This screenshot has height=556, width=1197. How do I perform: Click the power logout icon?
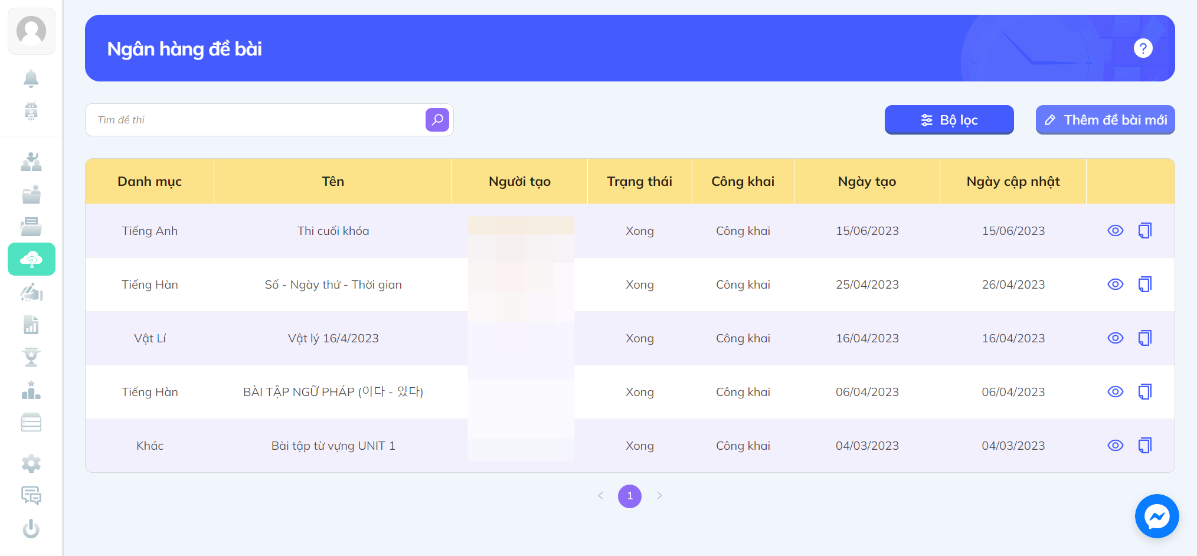31,528
